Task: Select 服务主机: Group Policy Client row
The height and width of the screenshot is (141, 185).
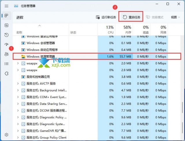Action: (97, 138)
